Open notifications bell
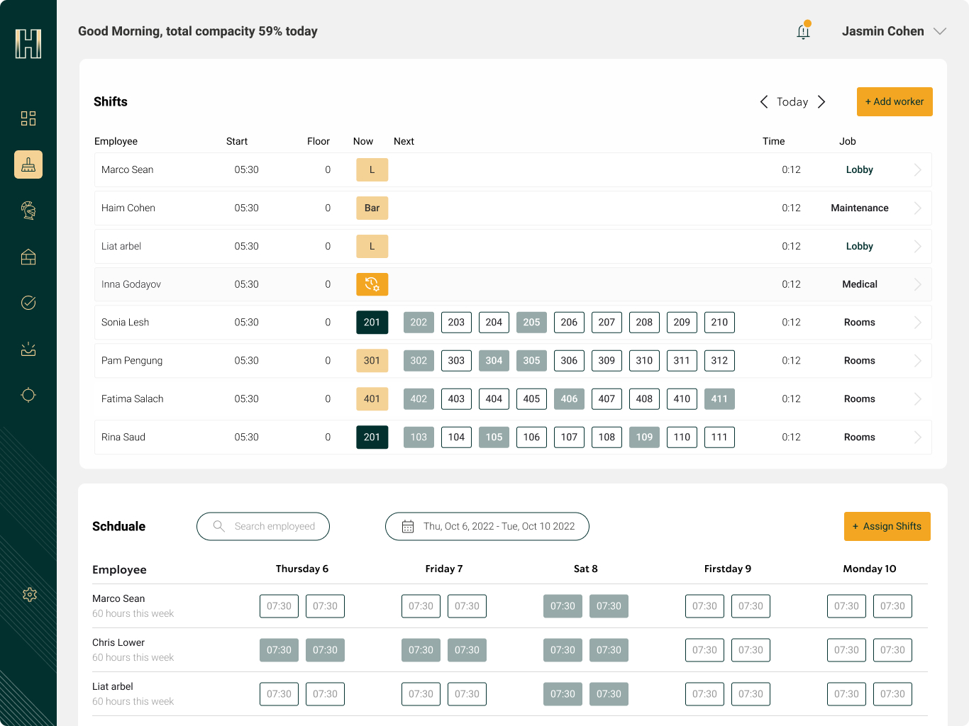 (804, 30)
